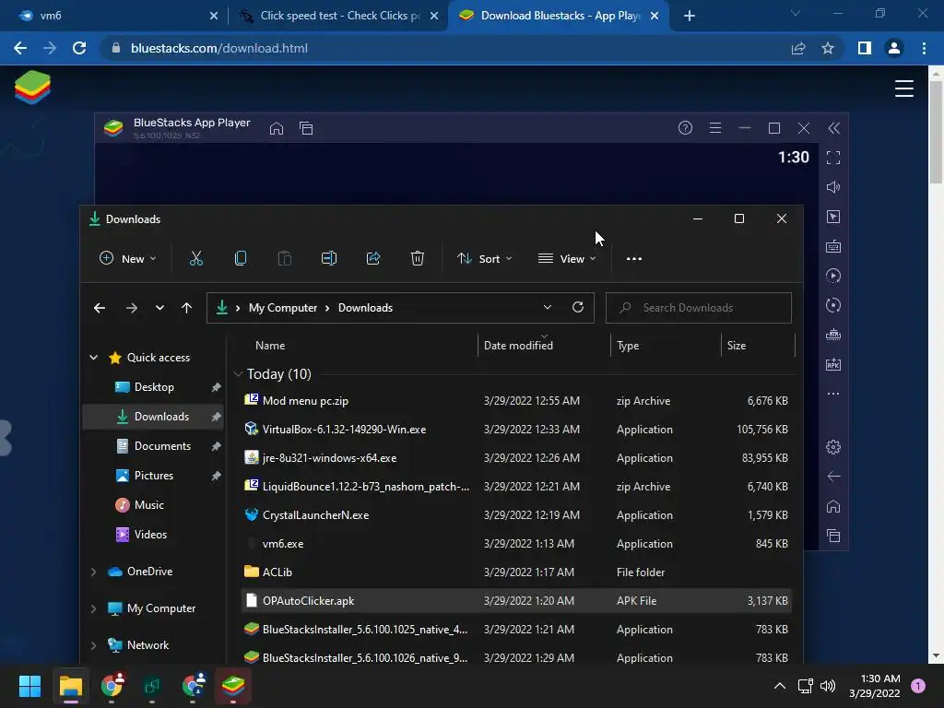Select Desktop in Quick access
The width and height of the screenshot is (944, 708).
tap(154, 387)
